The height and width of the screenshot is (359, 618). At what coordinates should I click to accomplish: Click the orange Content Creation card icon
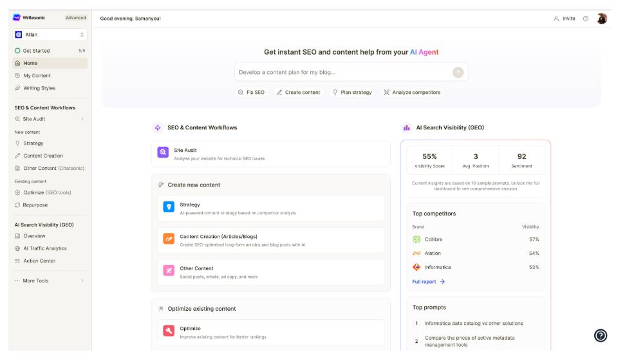(x=169, y=239)
